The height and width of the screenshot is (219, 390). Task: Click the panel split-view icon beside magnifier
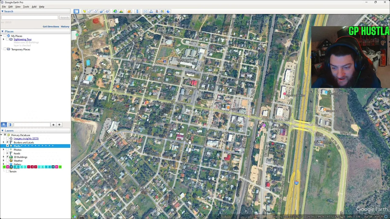[x=10, y=125]
